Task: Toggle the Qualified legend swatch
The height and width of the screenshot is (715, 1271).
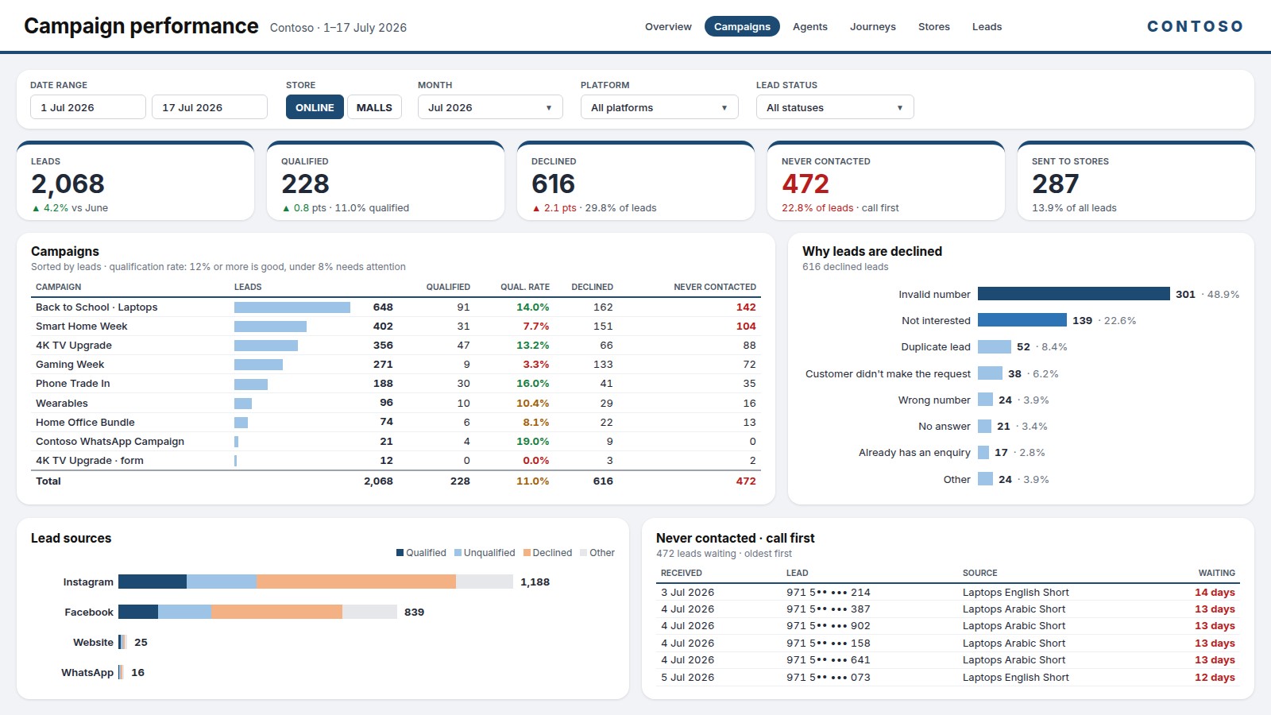Action: pyautogui.click(x=400, y=553)
